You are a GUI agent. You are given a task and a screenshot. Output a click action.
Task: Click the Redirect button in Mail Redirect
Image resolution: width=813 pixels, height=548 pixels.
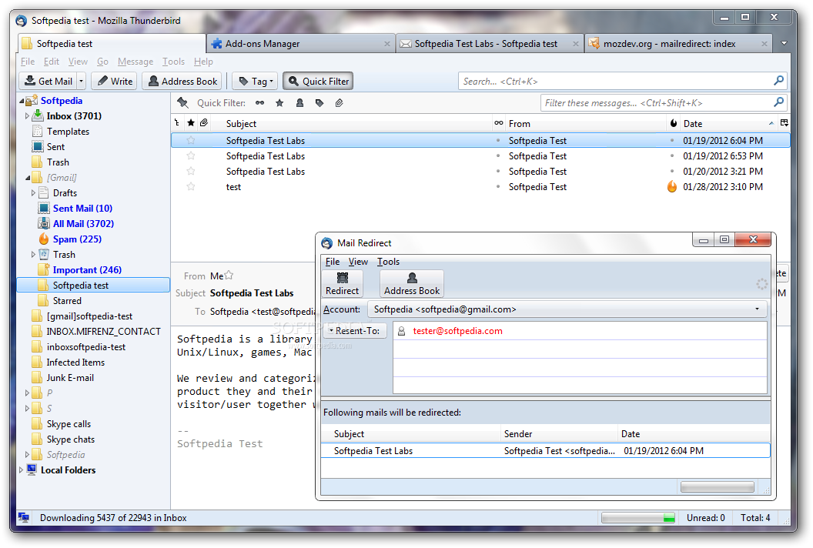click(x=342, y=283)
